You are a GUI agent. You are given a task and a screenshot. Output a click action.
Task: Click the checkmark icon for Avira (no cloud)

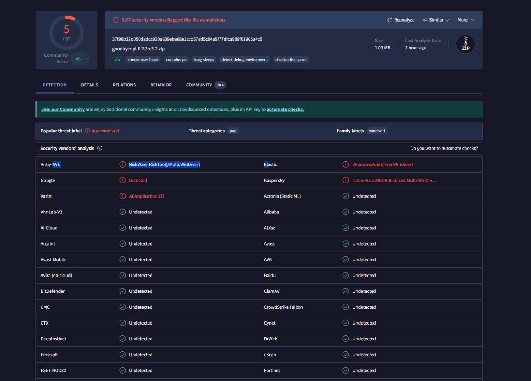click(x=122, y=276)
